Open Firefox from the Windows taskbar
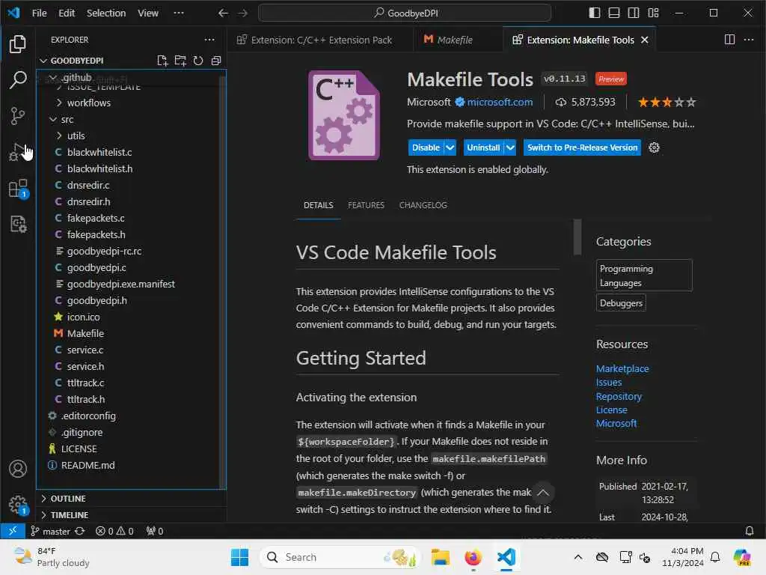Viewport: 766px width, 575px height. click(473, 557)
